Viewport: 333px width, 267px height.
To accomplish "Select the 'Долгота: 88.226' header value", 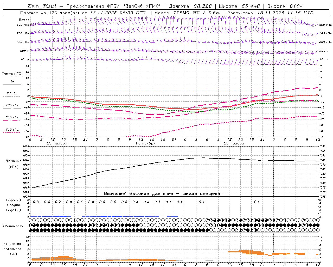I will pyautogui.click(x=190, y=6).
